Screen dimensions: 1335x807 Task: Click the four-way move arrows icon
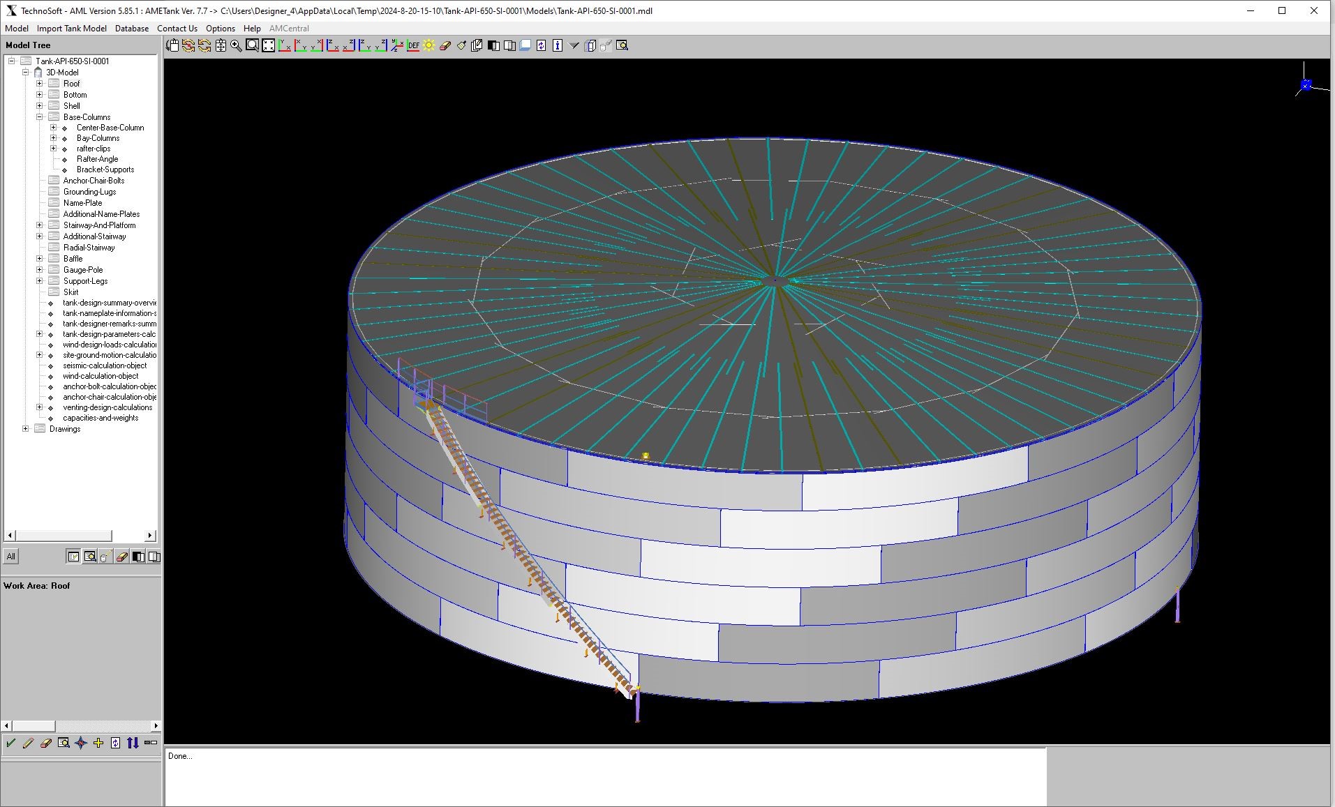(x=221, y=45)
